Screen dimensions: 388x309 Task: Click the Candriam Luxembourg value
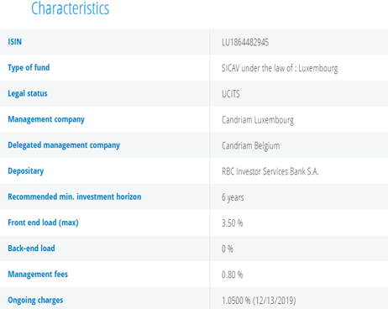(x=258, y=120)
